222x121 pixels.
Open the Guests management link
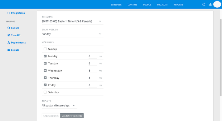[x=15, y=28]
